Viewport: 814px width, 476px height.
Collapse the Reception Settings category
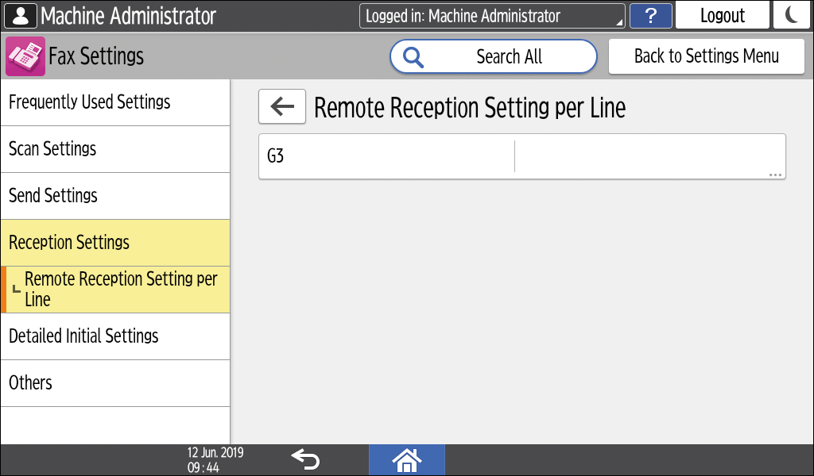pos(115,243)
